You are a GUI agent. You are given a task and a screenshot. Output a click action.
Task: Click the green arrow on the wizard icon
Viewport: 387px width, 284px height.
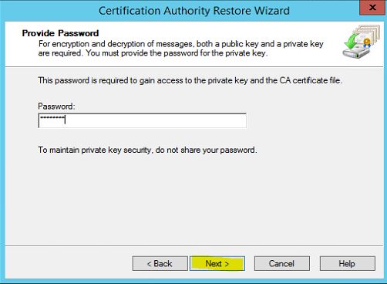[351, 42]
